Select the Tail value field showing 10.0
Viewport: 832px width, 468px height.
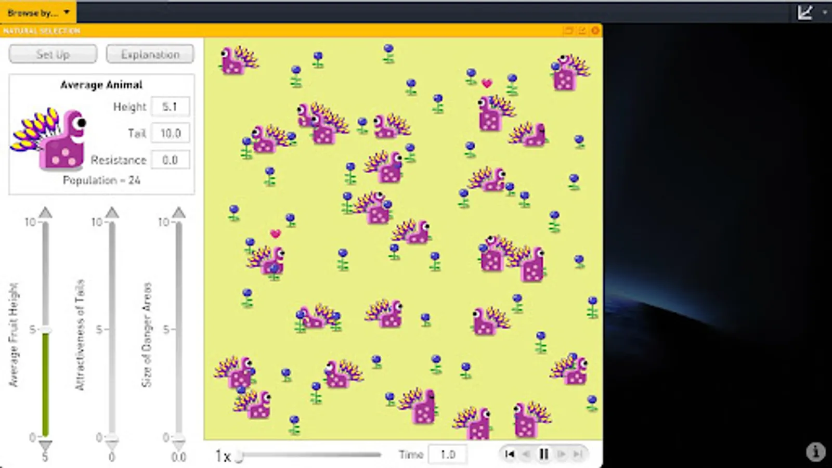pos(170,133)
